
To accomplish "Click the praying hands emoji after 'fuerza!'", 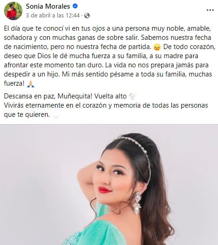I will coord(31,84).
